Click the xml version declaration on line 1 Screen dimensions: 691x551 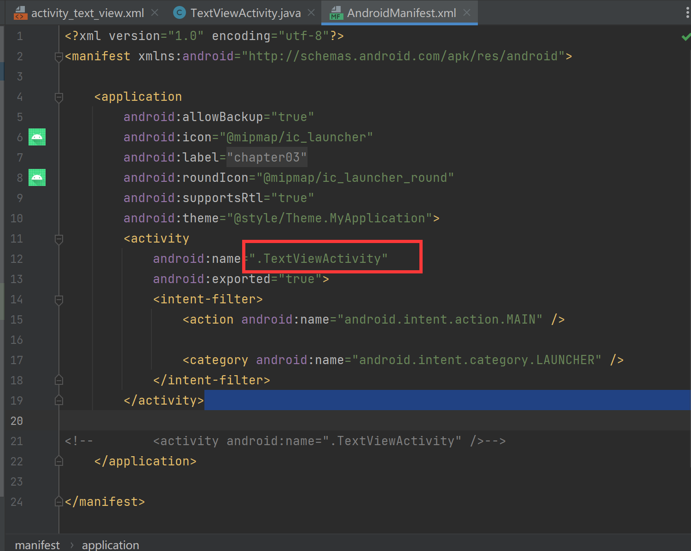click(x=204, y=36)
